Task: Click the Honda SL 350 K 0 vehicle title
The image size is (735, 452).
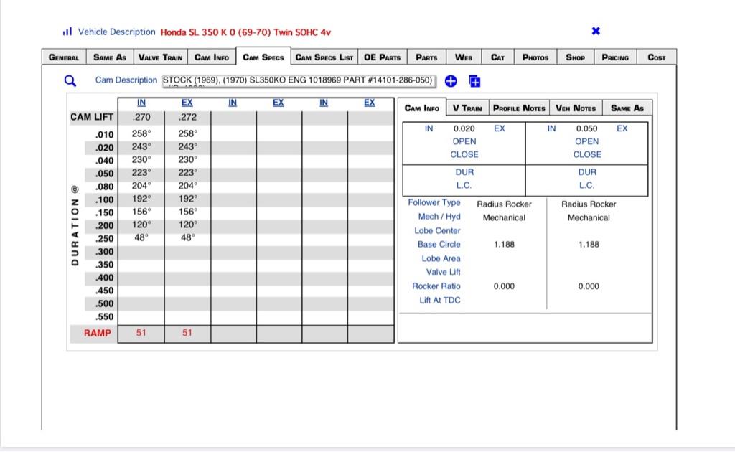Action: tap(245, 32)
